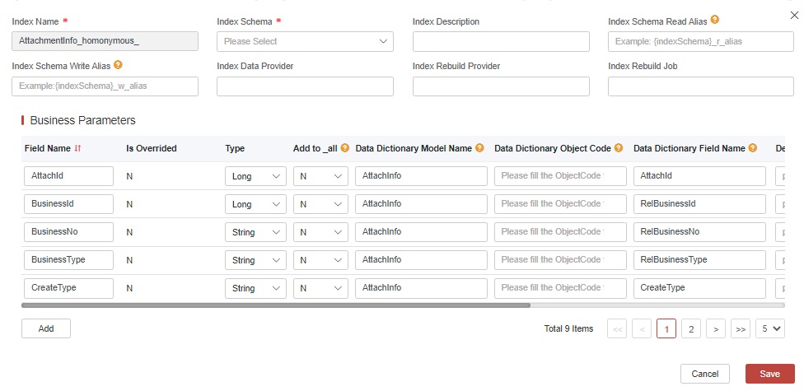This screenshot has width=804, height=391.
Task: Open Add to _all dropdown for BusinessNo row
Action: point(320,232)
